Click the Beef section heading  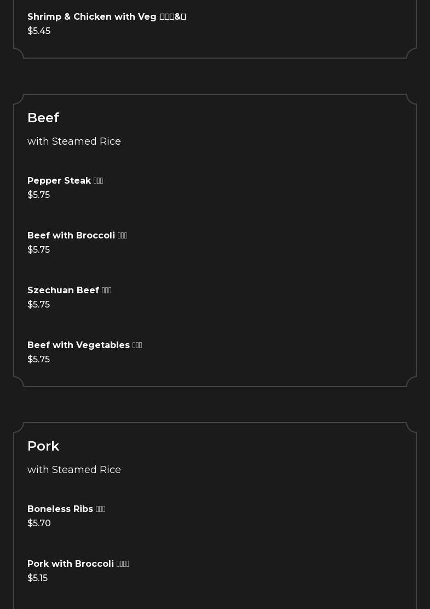[43, 118]
